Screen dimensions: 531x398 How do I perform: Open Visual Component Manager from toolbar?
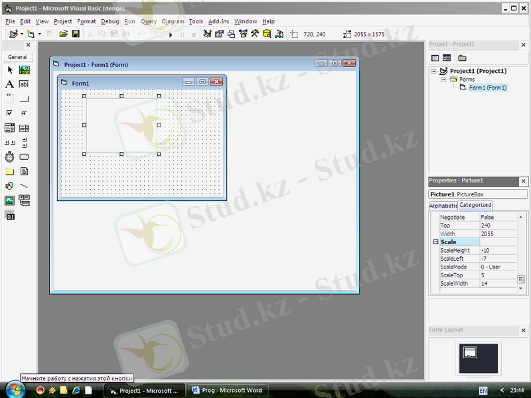279,34
